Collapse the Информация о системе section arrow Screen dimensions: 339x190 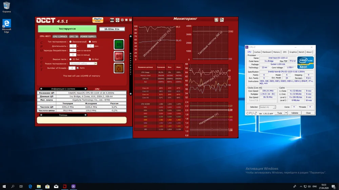click(x=85, y=89)
